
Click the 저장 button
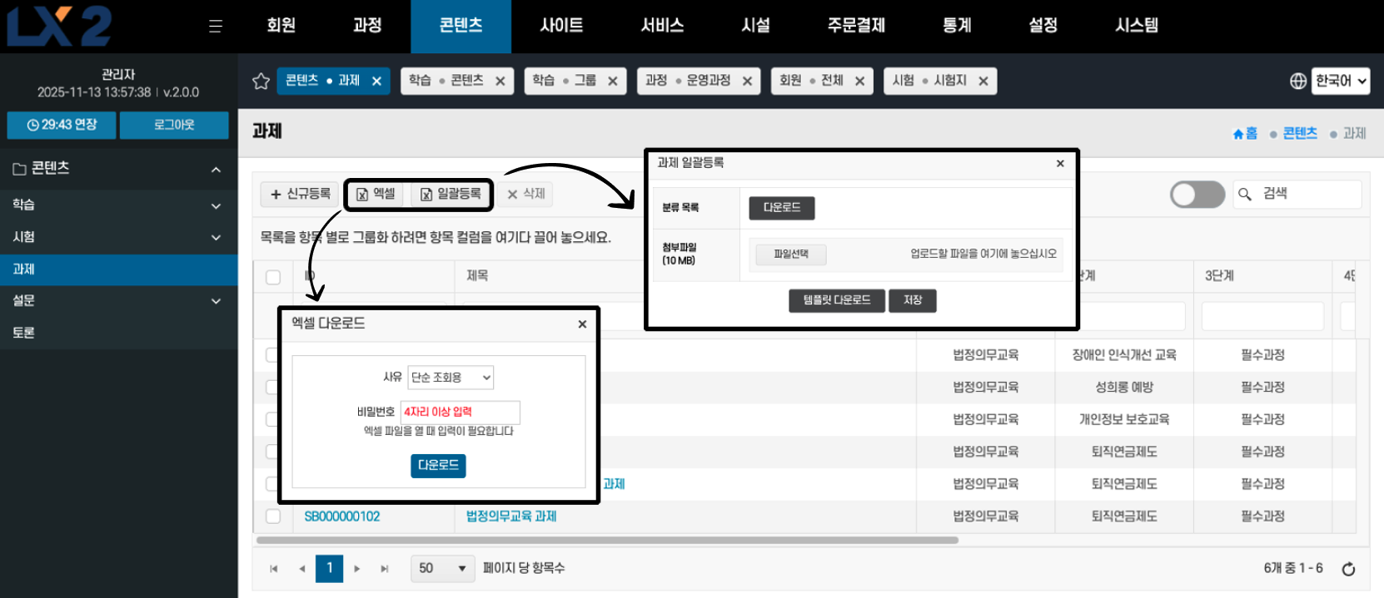(913, 300)
